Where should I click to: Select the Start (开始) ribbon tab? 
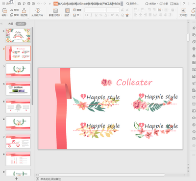56,3
